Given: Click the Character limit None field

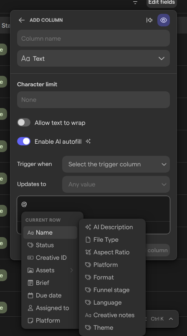Looking at the screenshot, I should [93, 100].
